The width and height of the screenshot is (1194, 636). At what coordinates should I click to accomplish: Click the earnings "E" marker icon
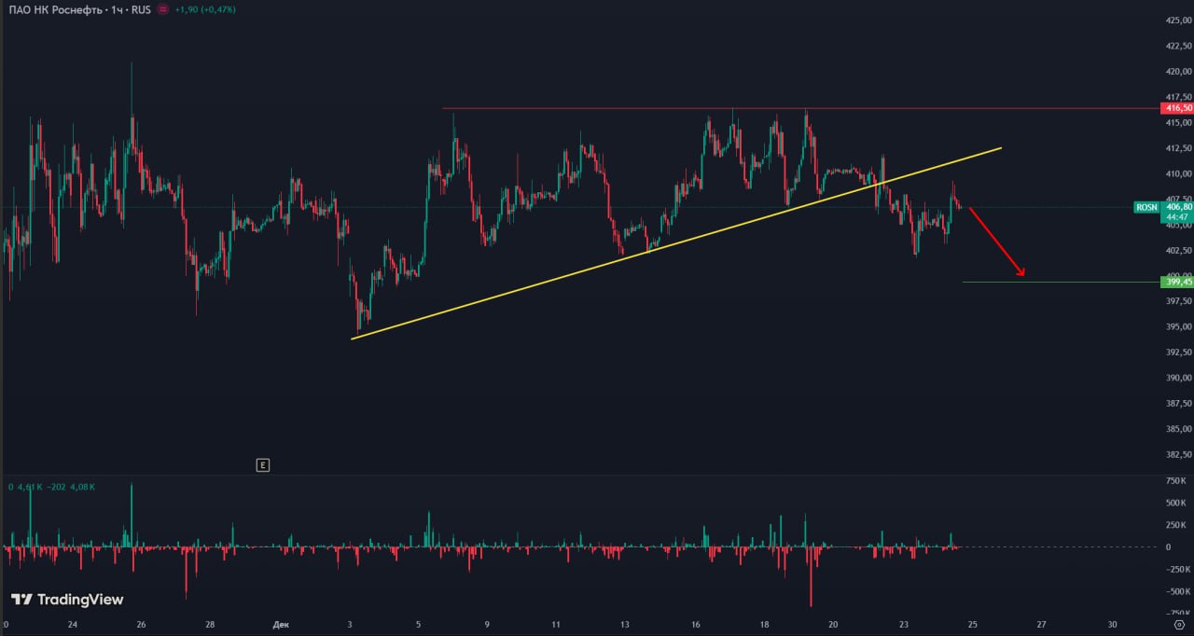[x=263, y=464]
